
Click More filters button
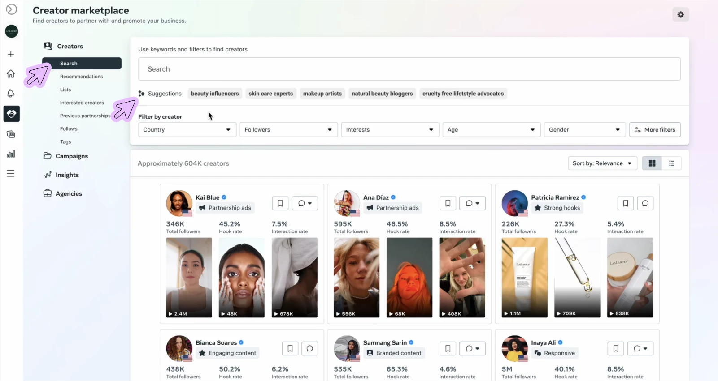click(655, 130)
